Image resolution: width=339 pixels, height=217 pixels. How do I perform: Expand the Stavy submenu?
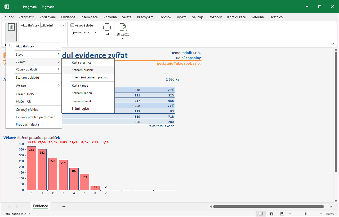click(34, 55)
